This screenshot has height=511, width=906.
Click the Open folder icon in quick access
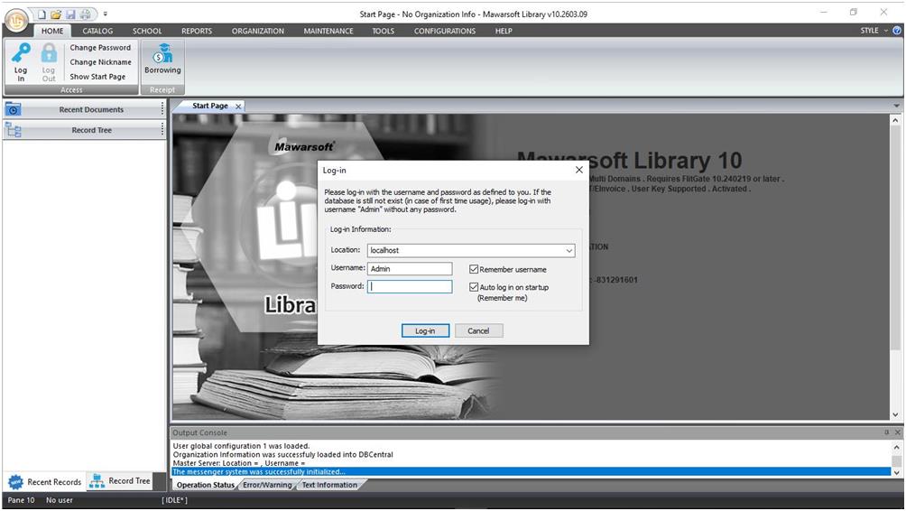(x=56, y=14)
